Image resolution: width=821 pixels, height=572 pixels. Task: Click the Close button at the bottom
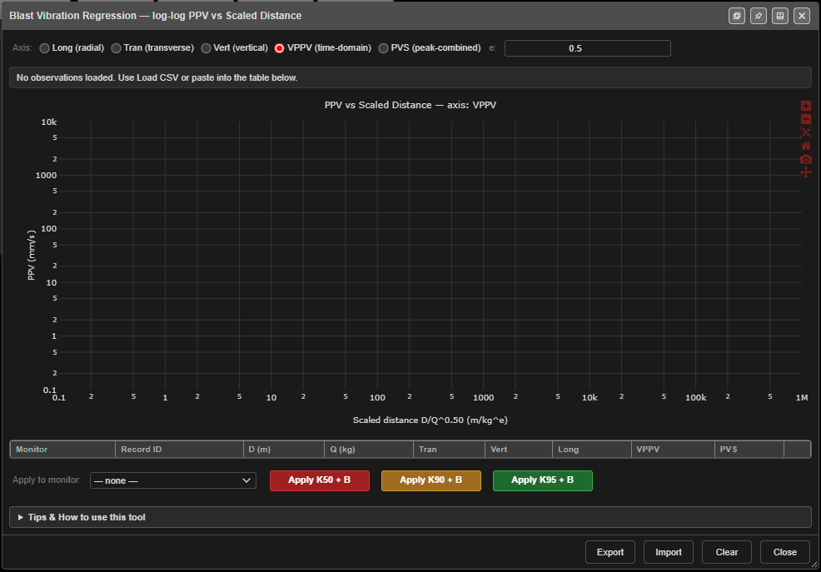coord(785,552)
